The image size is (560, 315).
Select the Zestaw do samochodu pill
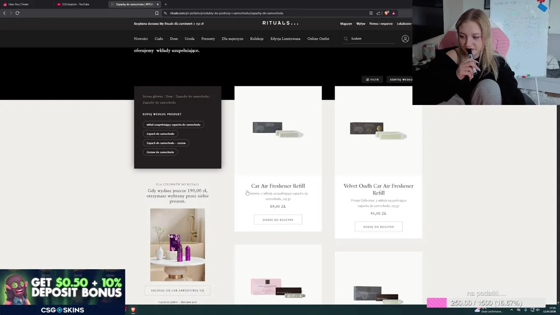(160, 152)
